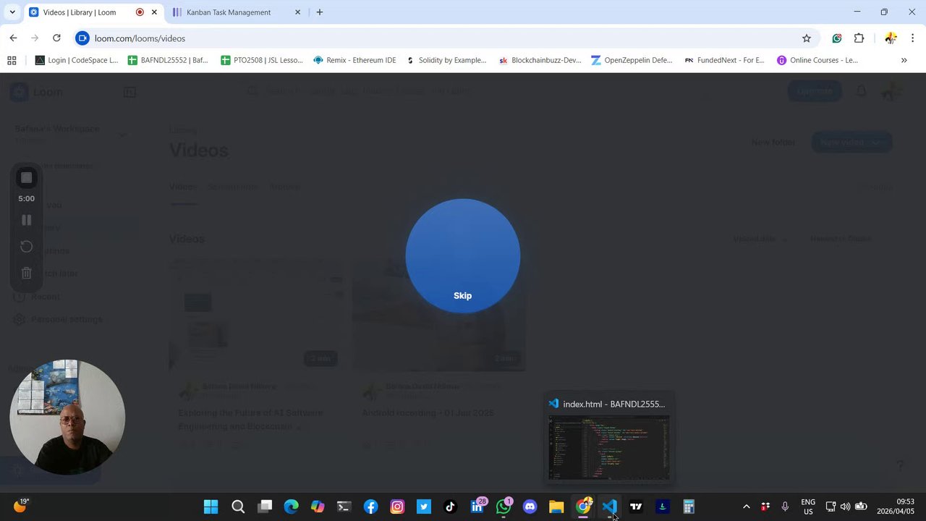Open Chrome profile avatar
The image size is (926, 521).
coord(891,38)
